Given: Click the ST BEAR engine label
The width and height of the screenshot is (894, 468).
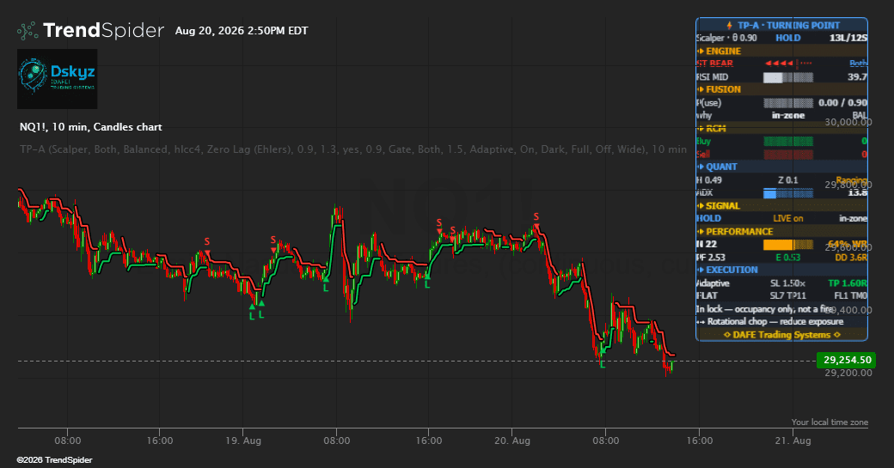Looking at the screenshot, I should [714, 64].
